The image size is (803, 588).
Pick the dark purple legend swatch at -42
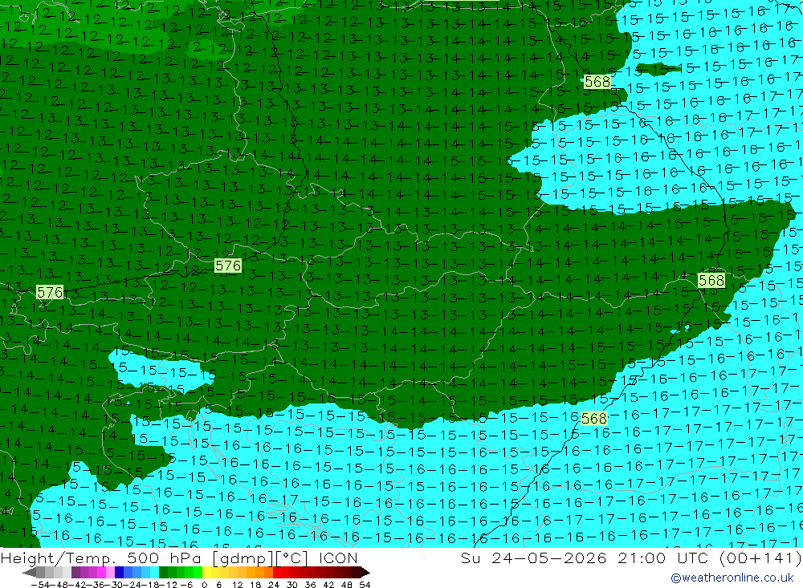point(75,572)
